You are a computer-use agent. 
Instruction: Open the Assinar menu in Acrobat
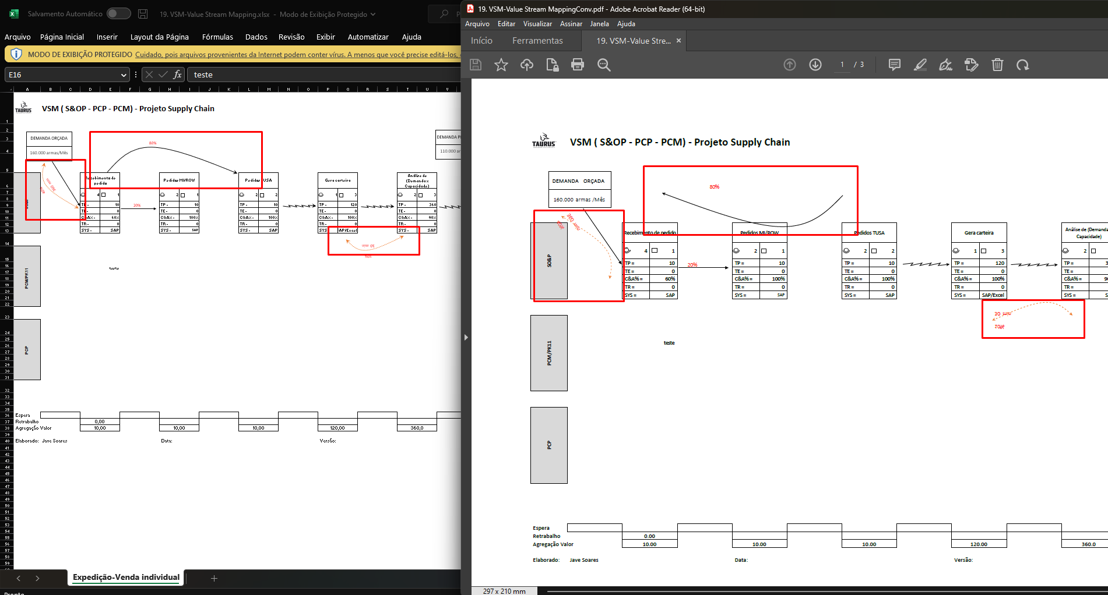point(571,24)
